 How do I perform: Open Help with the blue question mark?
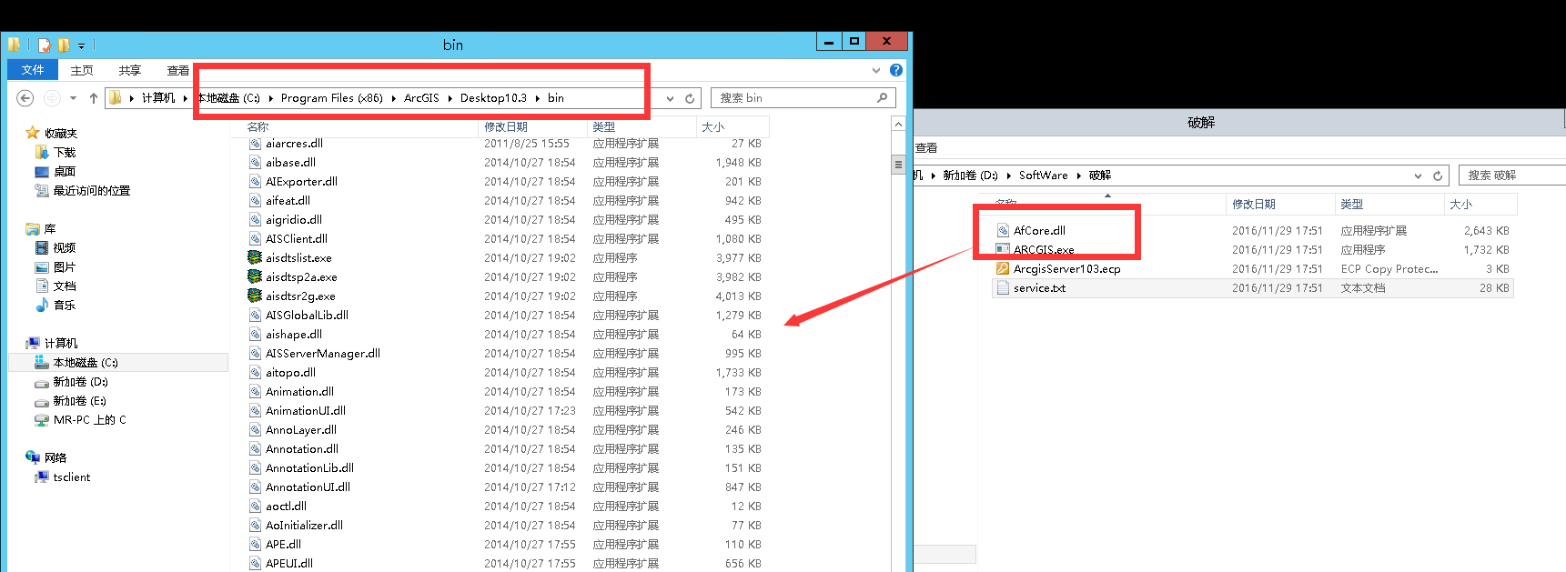(896, 70)
